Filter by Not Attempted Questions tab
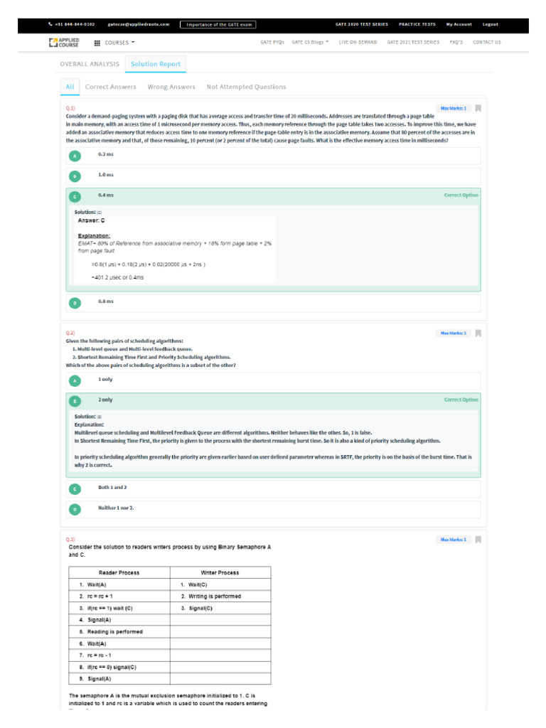 pos(246,87)
